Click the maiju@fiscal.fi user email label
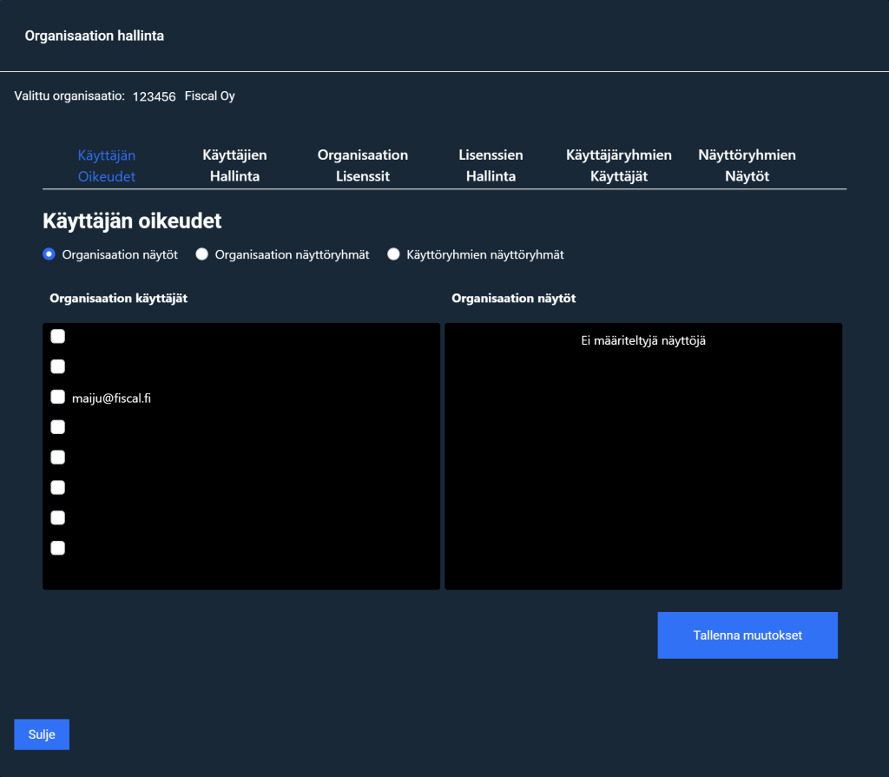The width and height of the screenshot is (889, 777). [112, 398]
